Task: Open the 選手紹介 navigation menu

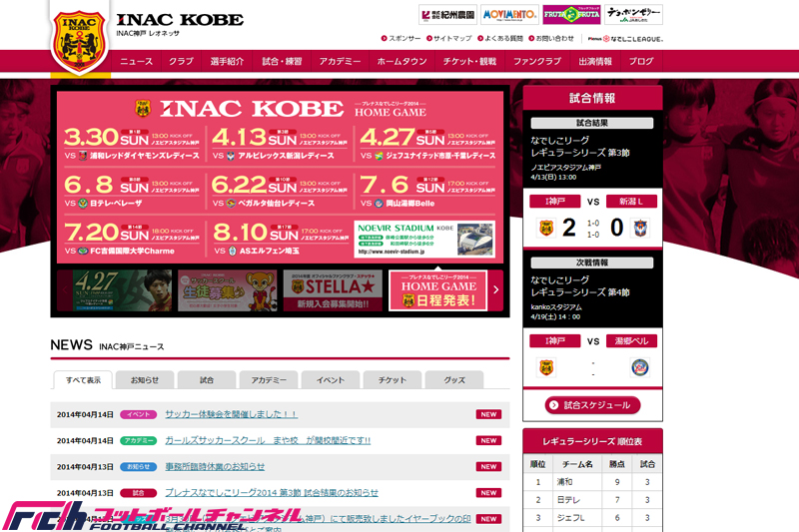Action: tap(228, 61)
